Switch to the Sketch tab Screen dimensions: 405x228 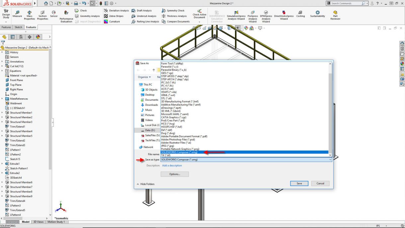click(19, 27)
